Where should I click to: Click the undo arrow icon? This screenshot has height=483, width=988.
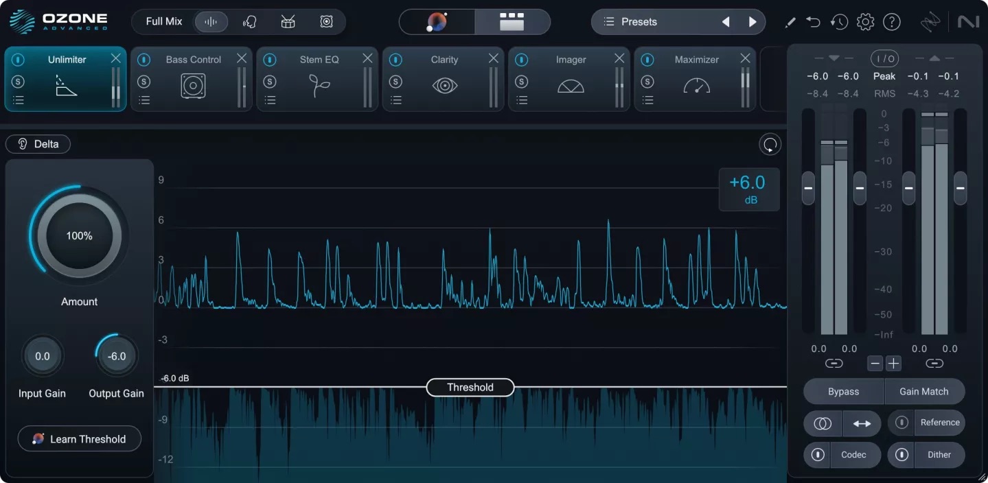click(814, 22)
